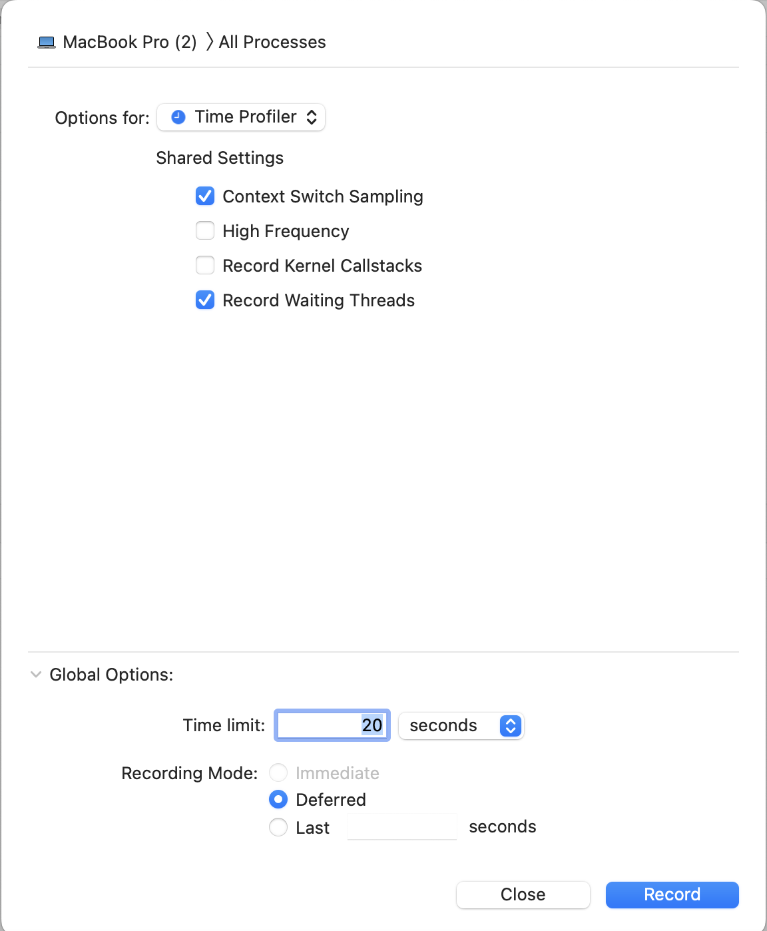Viewport: 767px width, 931px height.
Task: Uncheck Context Switch Sampling
Action: click(x=205, y=196)
